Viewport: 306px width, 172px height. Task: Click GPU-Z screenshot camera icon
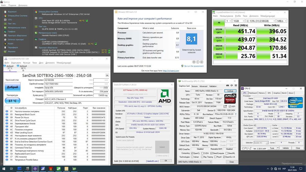click(x=228, y=86)
